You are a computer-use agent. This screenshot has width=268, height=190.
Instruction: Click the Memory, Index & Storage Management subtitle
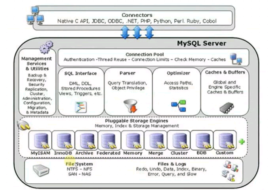[x=137, y=126]
